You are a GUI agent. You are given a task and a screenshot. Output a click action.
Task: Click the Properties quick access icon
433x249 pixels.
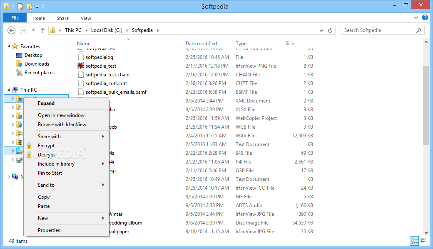(20, 6)
